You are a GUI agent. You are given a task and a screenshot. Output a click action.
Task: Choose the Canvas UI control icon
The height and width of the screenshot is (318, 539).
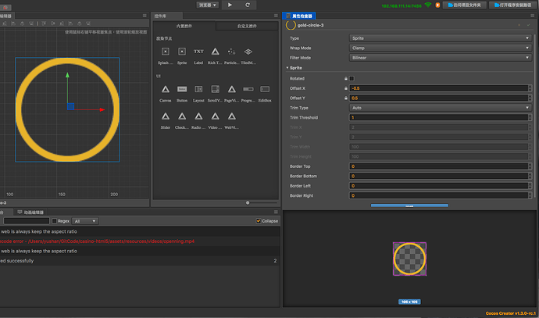point(166,89)
